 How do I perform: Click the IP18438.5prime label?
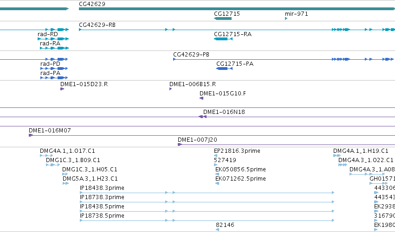(102, 207)
